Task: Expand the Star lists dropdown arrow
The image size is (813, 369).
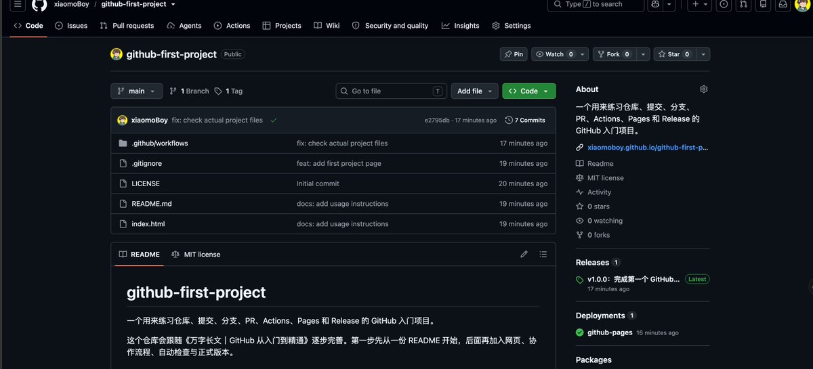Action: (703, 54)
